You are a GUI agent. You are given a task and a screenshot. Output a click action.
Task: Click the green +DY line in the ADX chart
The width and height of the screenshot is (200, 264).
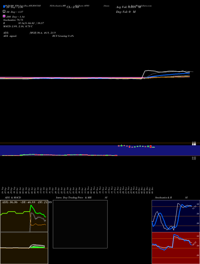(34, 210)
